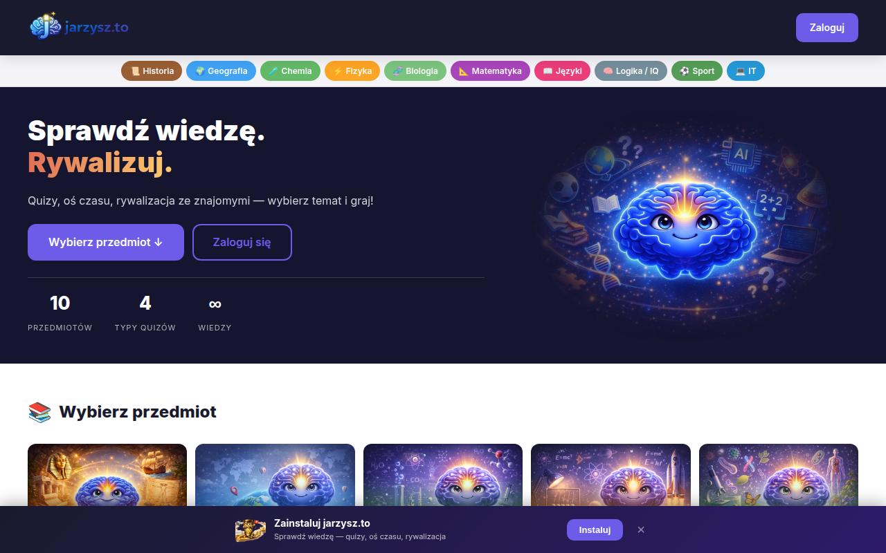The width and height of the screenshot is (886, 553).
Task: Click the install banner app icon
Action: [x=251, y=529]
